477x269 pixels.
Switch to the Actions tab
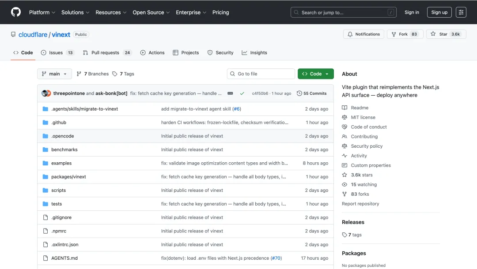pyautogui.click(x=152, y=52)
